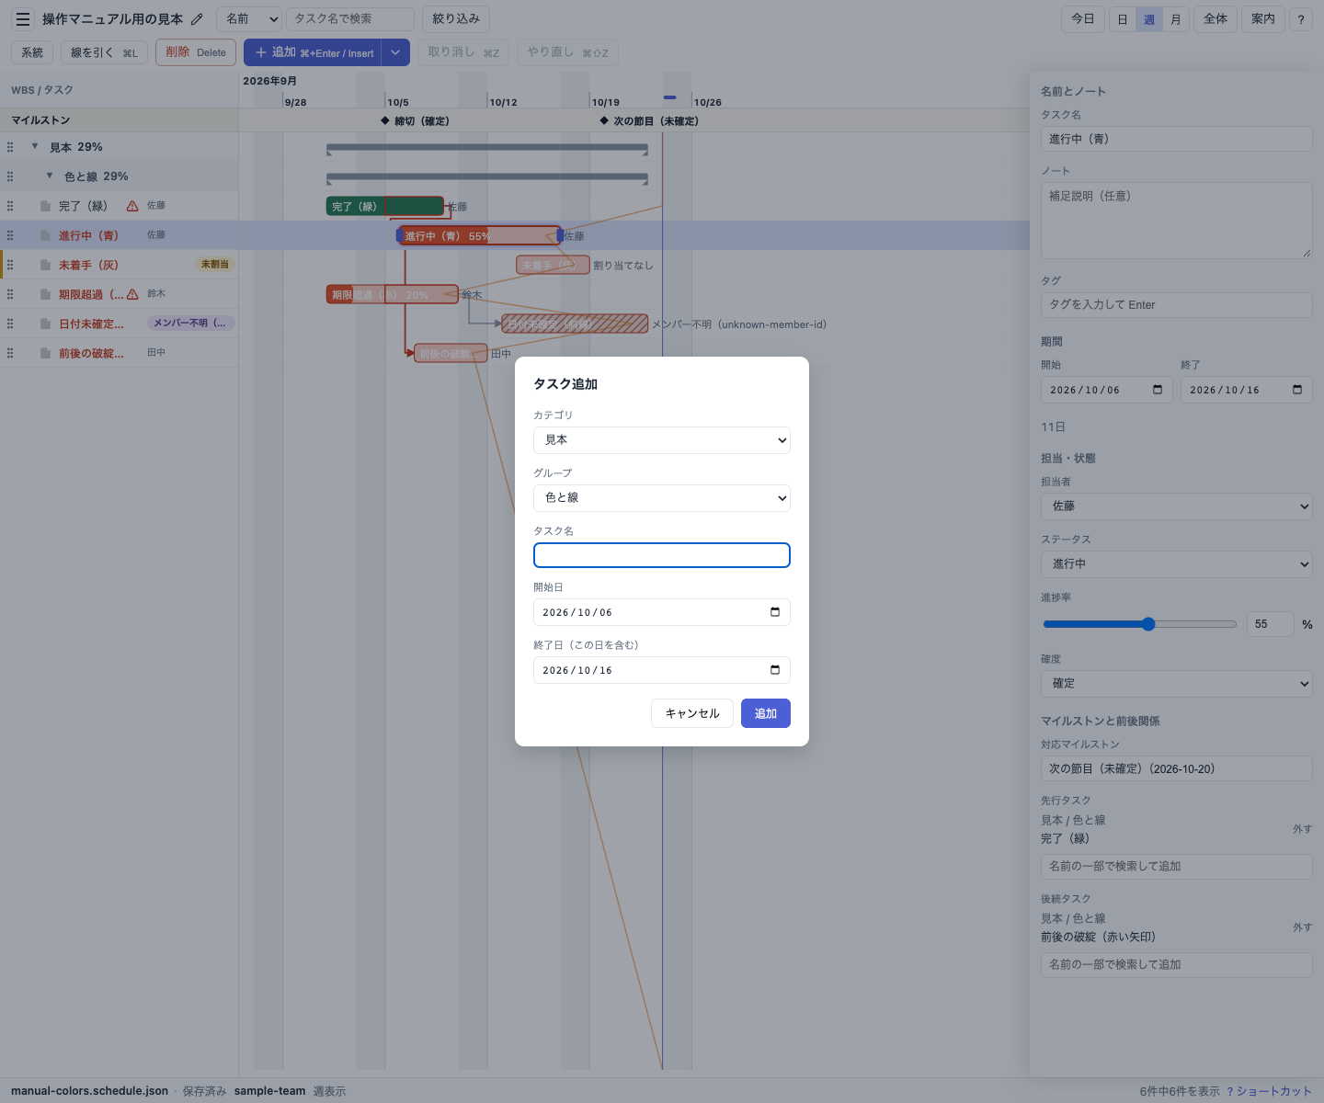Viewport: 1324px width, 1103px height.
Task: Click the キャンセル button
Action: click(692, 713)
